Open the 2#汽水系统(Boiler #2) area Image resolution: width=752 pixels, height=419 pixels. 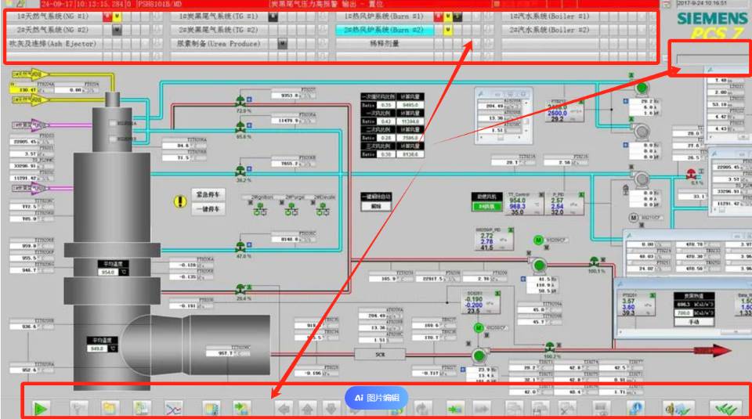click(549, 30)
